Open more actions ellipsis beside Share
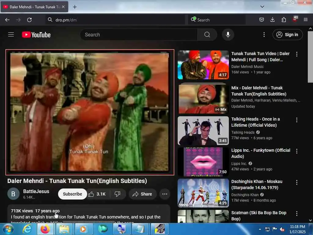Screen dimensions: 313x235 click(x=165, y=194)
